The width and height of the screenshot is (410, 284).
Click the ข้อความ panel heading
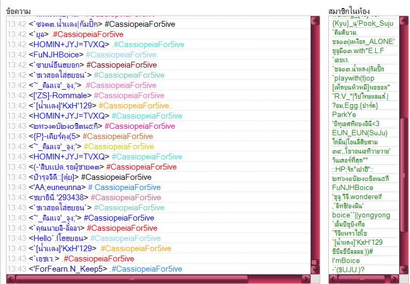coord(18,11)
